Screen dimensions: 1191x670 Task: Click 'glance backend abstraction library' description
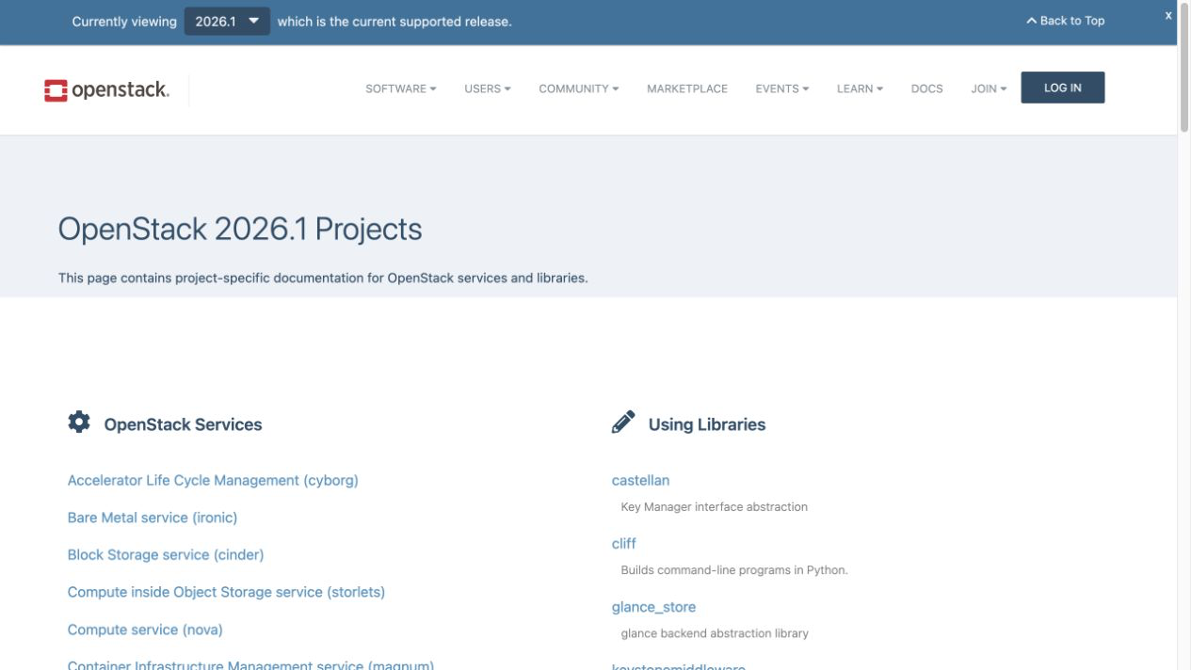715,633
